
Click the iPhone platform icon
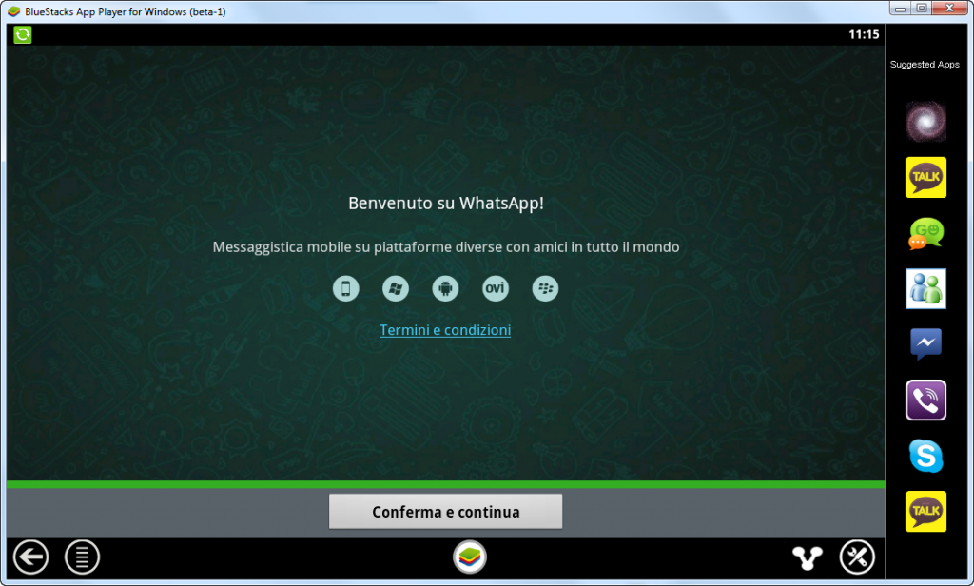(346, 288)
